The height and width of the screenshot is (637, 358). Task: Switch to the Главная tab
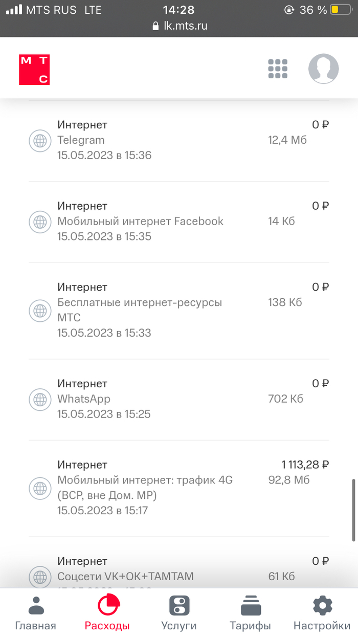click(x=35, y=613)
